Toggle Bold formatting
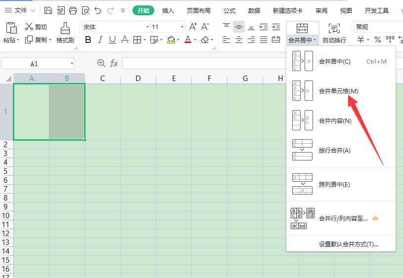The width and height of the screenshot is (403, 278). coord(88,40)
